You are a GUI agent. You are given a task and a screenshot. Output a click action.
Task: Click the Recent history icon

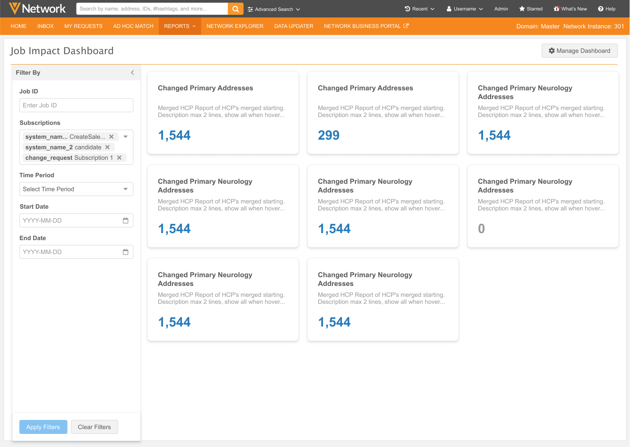[x=407, y=9]
